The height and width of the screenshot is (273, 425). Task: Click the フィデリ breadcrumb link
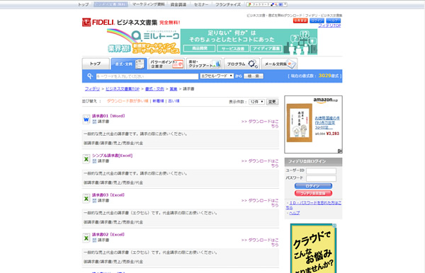point(92,88)
